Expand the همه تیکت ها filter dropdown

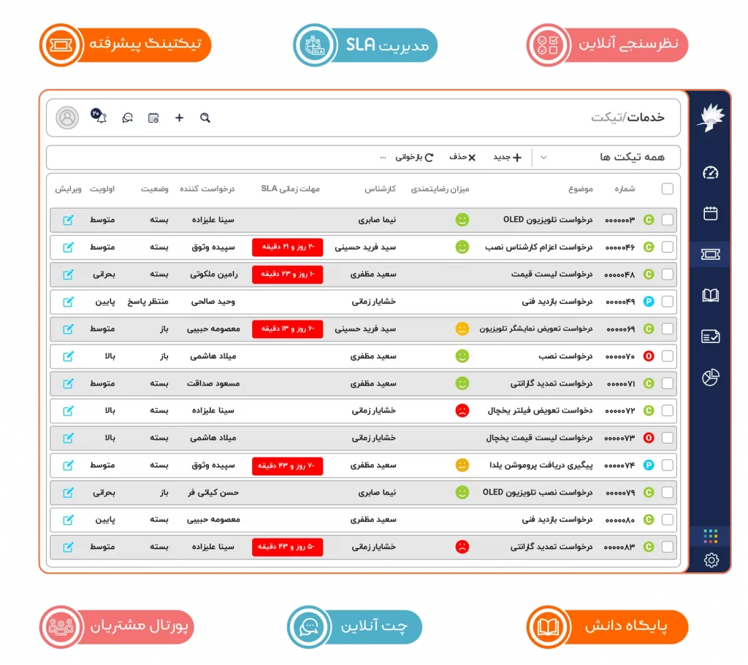point(543,157)
